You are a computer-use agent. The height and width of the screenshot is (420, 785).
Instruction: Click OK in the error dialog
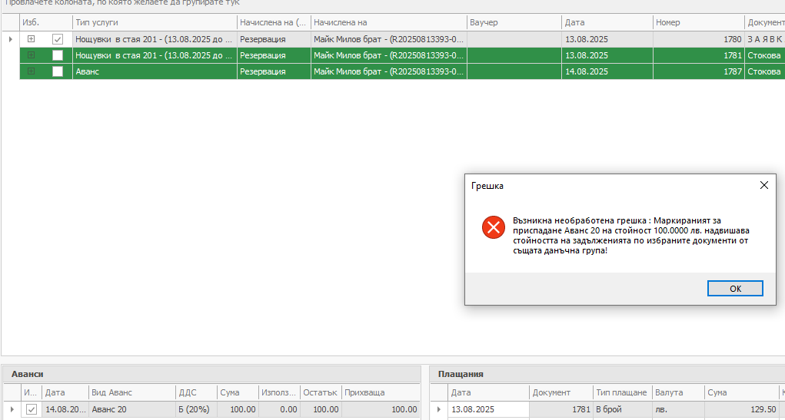click(735, 288)
